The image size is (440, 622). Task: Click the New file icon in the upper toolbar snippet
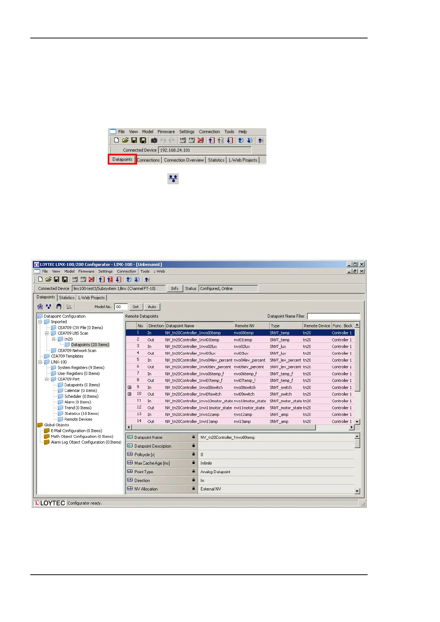tap(116, 140)
